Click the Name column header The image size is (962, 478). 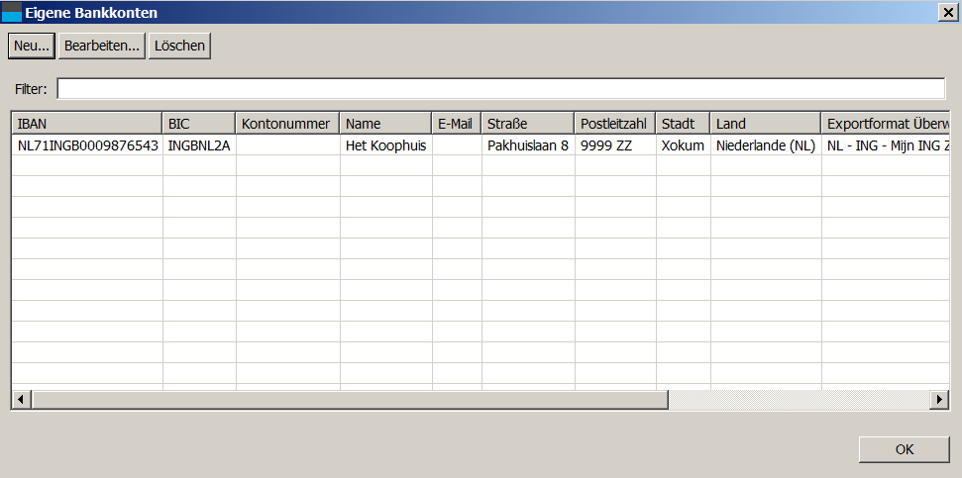tap(386, 124)
